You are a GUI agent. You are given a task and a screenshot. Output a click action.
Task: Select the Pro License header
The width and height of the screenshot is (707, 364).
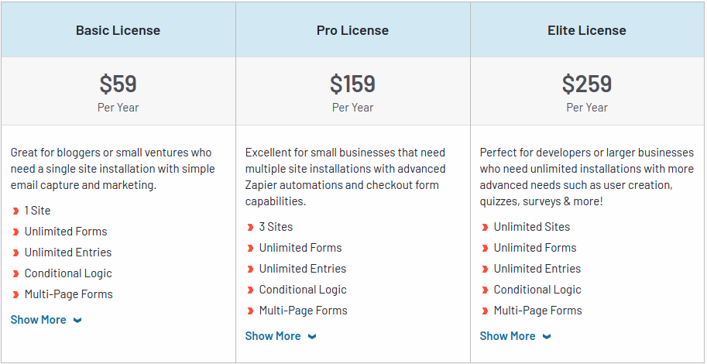[352, 31]
